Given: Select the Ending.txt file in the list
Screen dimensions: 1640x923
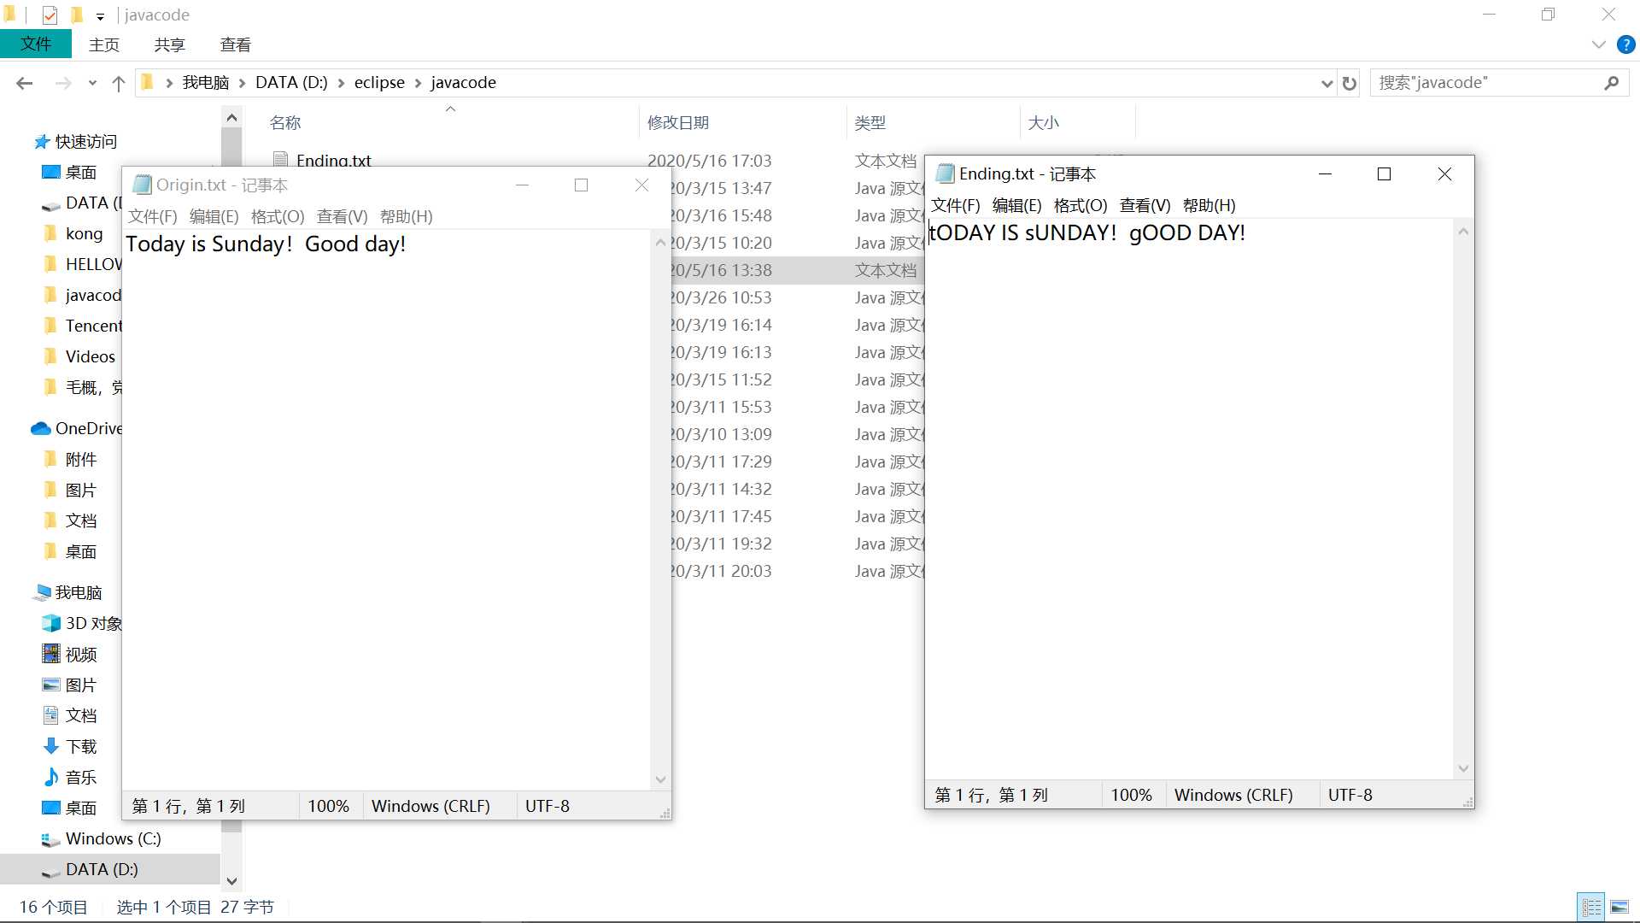Looking at the screenshot, I should (333, 161).
